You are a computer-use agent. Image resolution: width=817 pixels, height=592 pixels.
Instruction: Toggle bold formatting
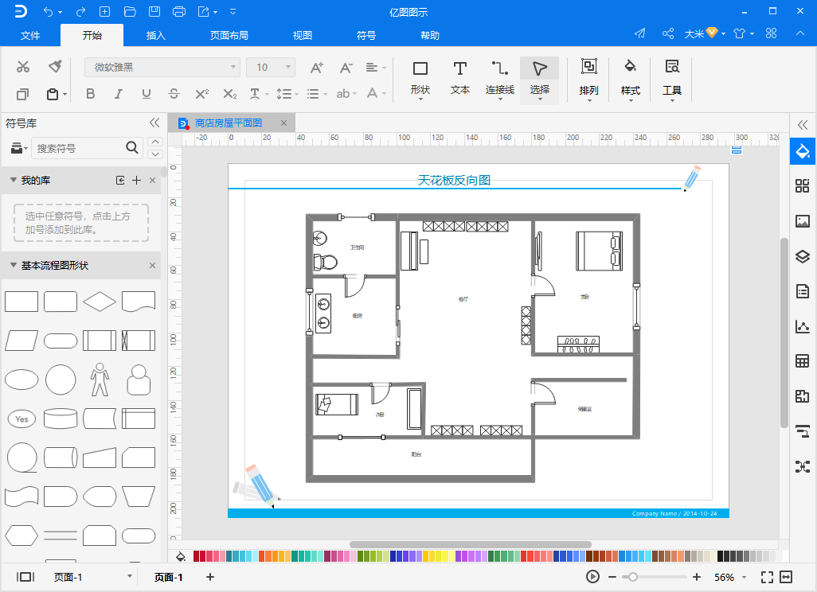(x=90, y=94)
